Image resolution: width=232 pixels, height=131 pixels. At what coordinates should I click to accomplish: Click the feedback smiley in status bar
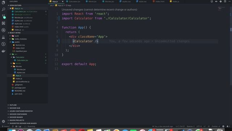[x=223, y=126]
